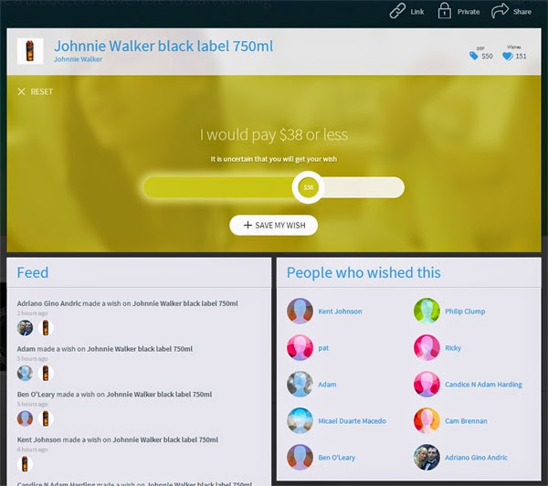This screenshot has width=548, height=486.
Task: Click Adam's avatar in the Feed
Action: pyautogui.click(x=26, y=374)
